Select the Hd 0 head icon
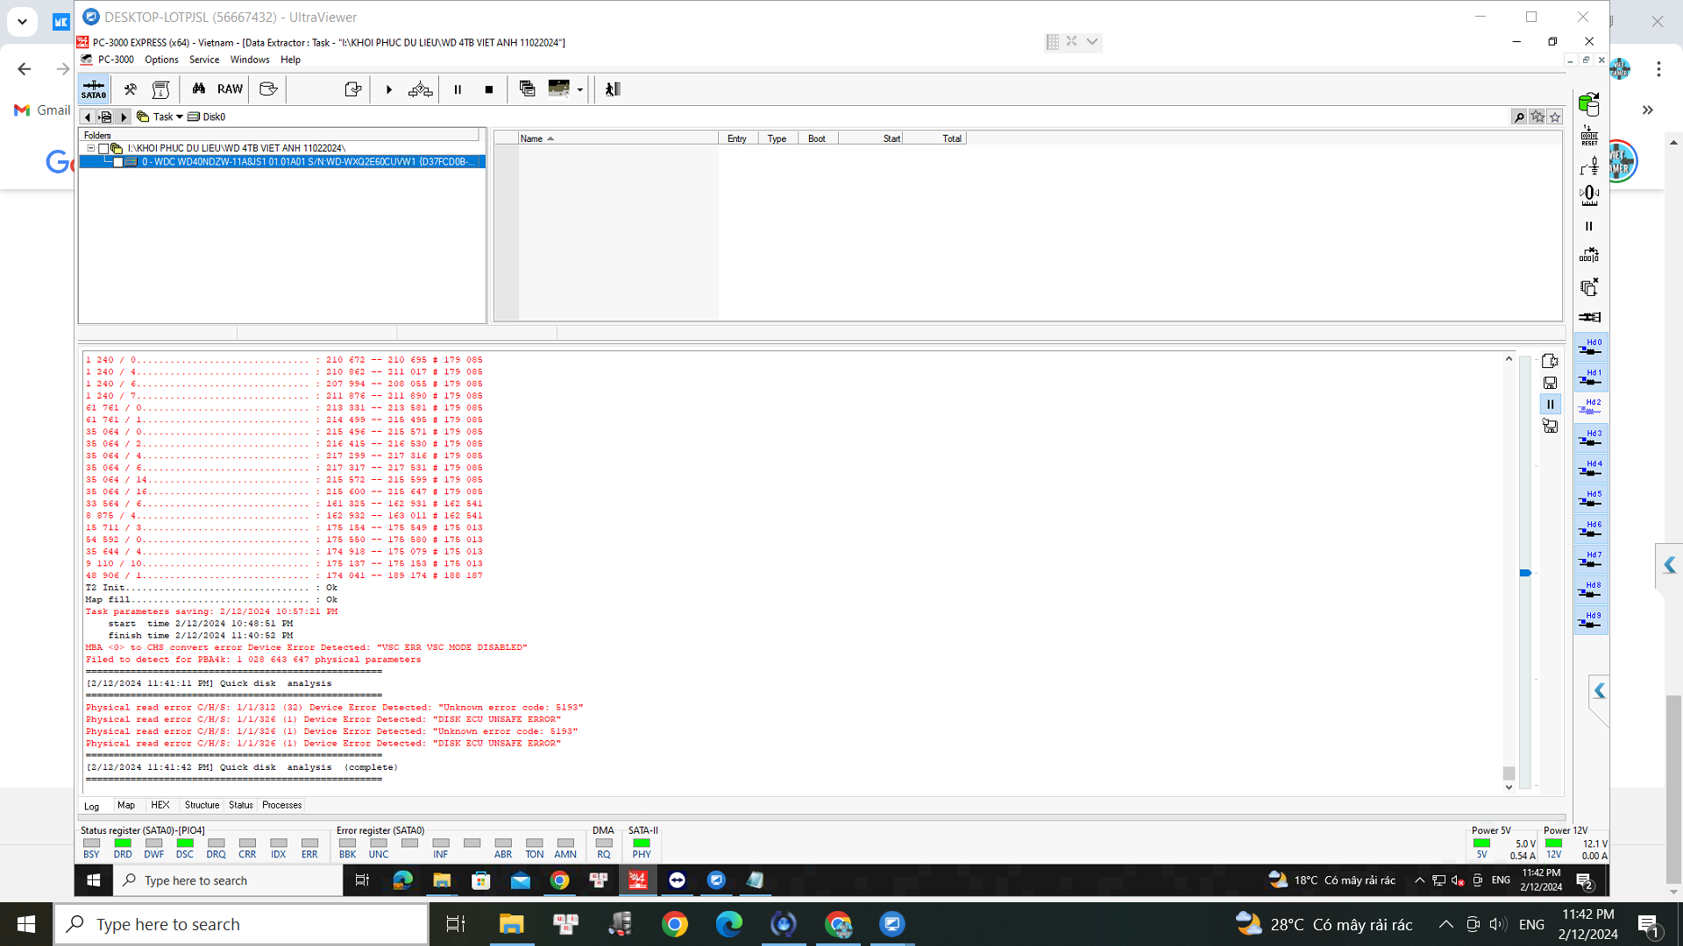Screen dimensions: 1683x946 pos(1591,348)
